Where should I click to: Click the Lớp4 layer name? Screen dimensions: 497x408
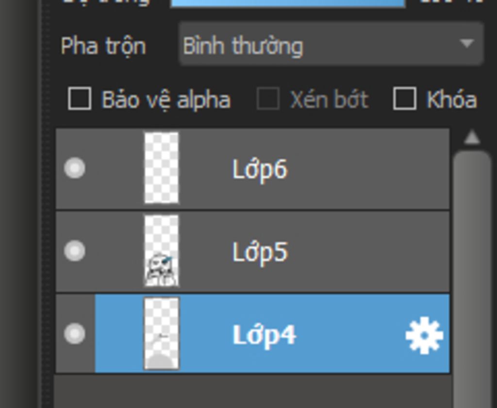coord(264,335)
